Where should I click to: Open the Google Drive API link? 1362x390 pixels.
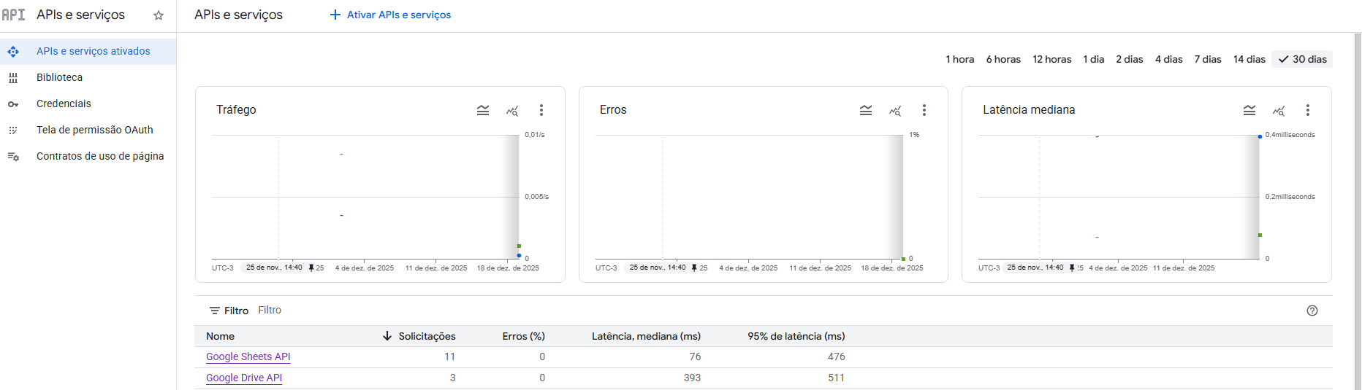244,378
